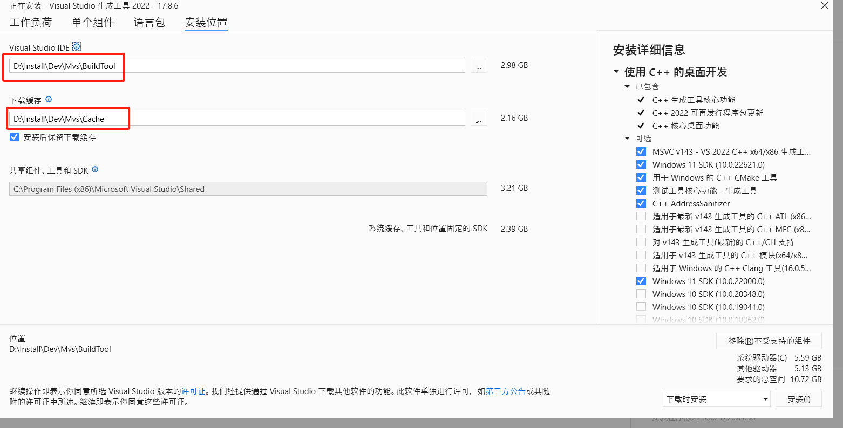This screenshot has width=843, height=428.
Task: Browse for Visual Studio IDE install folder
Action: click(479, 66)
